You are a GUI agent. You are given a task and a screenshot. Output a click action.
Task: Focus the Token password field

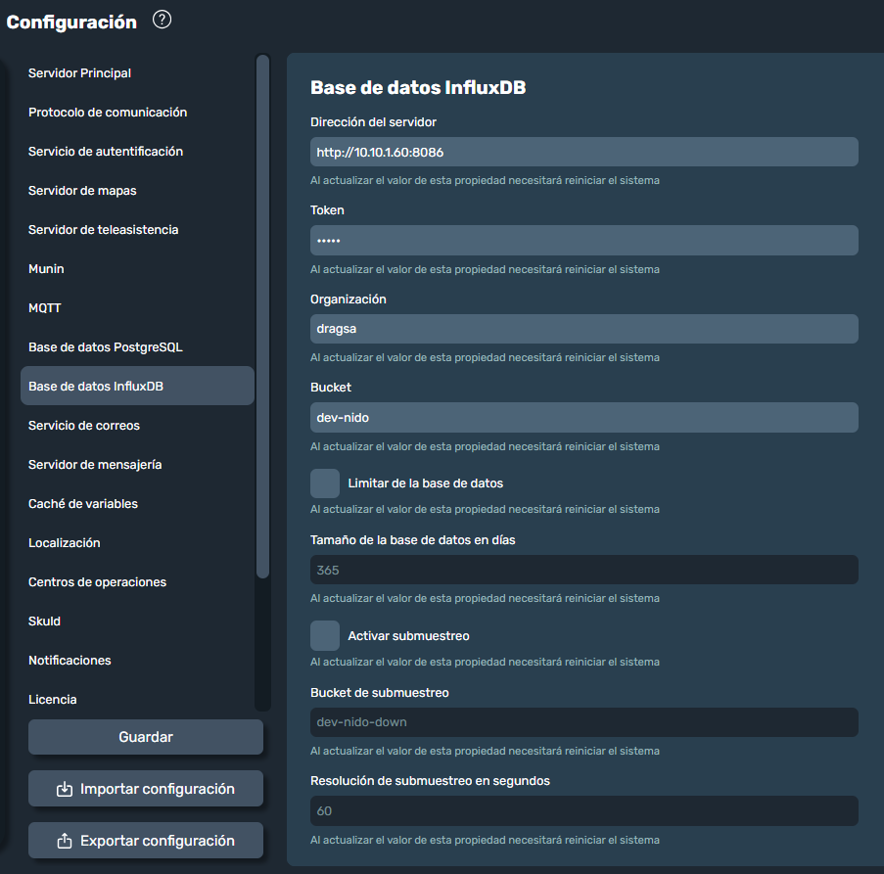584,241
